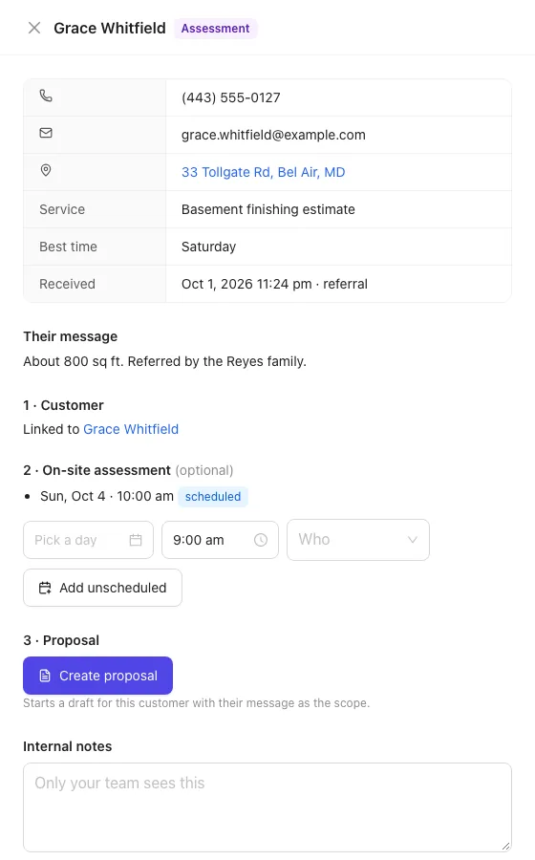Screen dimensions: 535x860
Task: Click the Assessment status badge
Action: click(215, 29)
